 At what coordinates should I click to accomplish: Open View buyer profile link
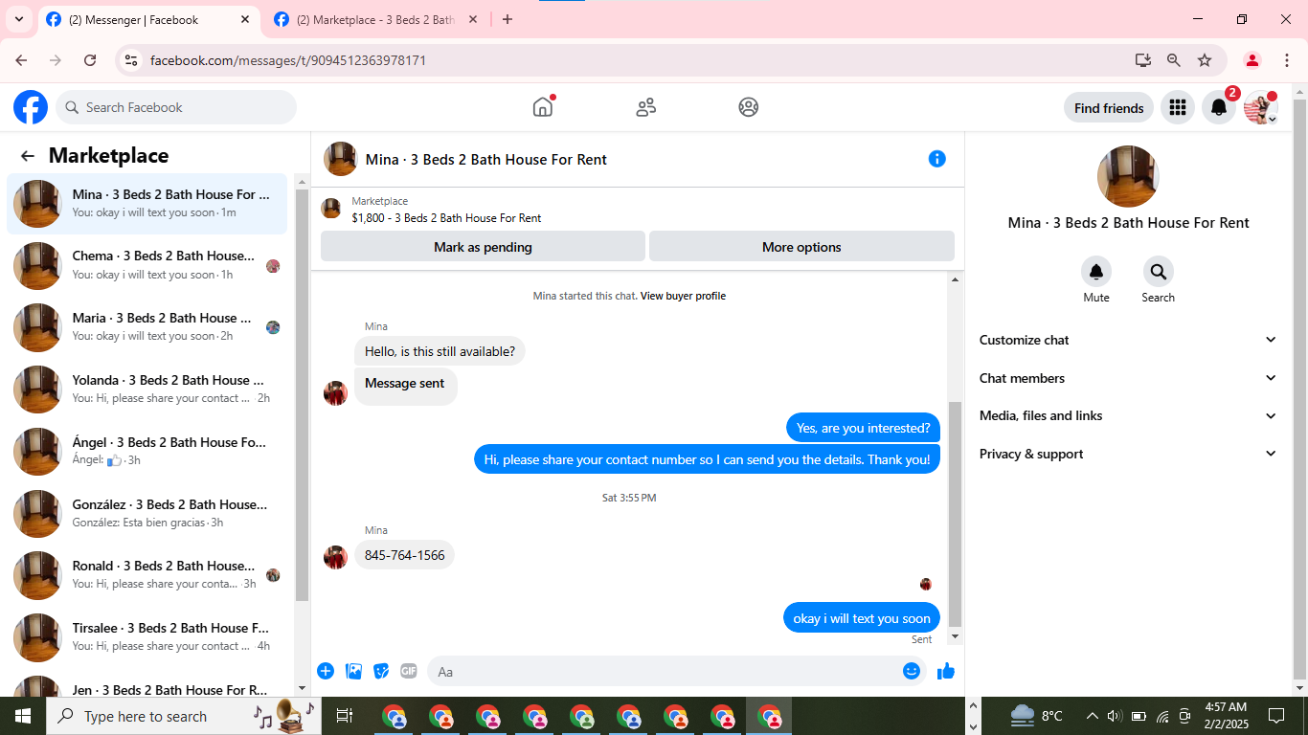683,296
